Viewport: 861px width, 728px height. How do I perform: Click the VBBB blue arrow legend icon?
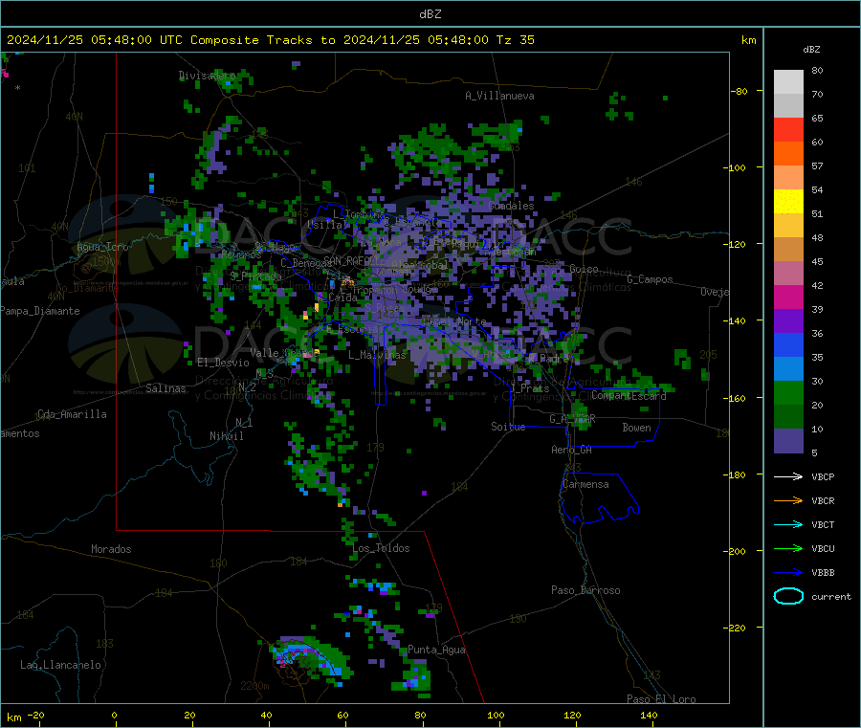click(788, 573)
